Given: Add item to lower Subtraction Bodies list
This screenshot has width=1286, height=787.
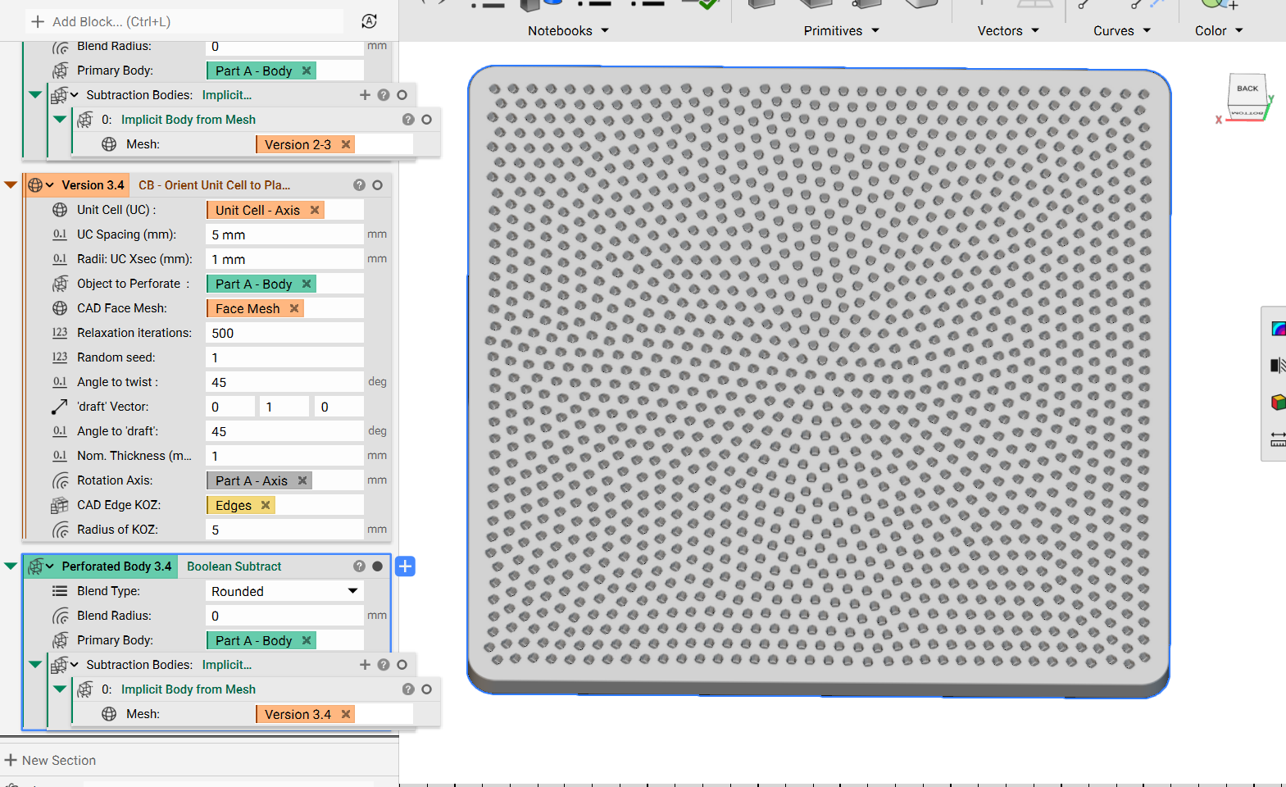Looking at the screenshot, I should [365, 665].
